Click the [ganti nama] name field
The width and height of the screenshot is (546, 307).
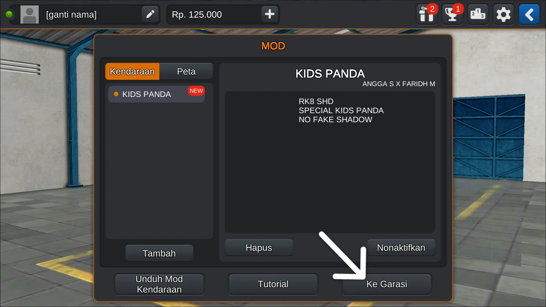click(x=71, y=14)
